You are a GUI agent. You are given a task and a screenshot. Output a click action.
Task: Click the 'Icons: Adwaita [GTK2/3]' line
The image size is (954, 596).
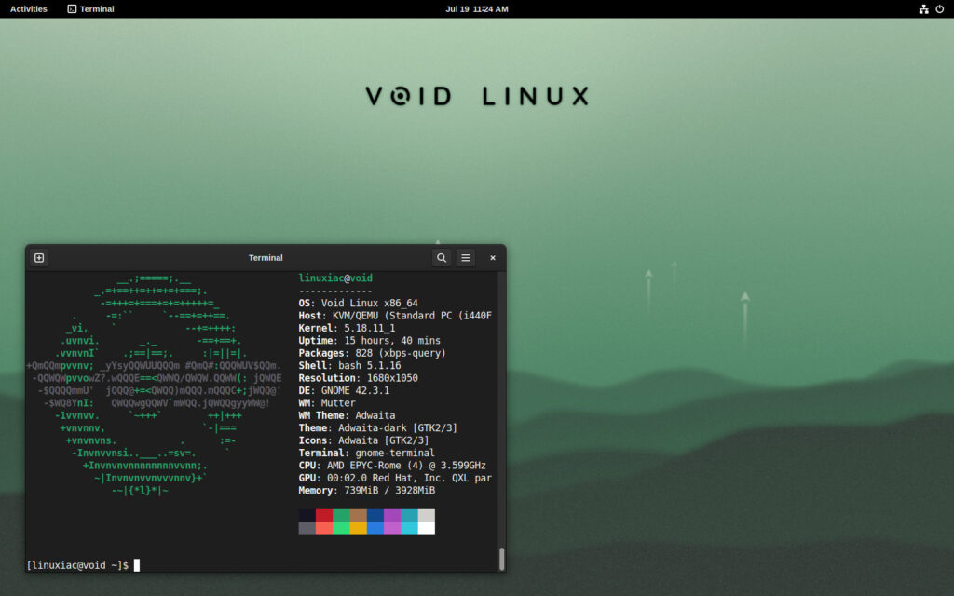tap(364, 440)
